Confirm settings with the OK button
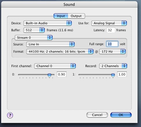 tap(121, 115)
